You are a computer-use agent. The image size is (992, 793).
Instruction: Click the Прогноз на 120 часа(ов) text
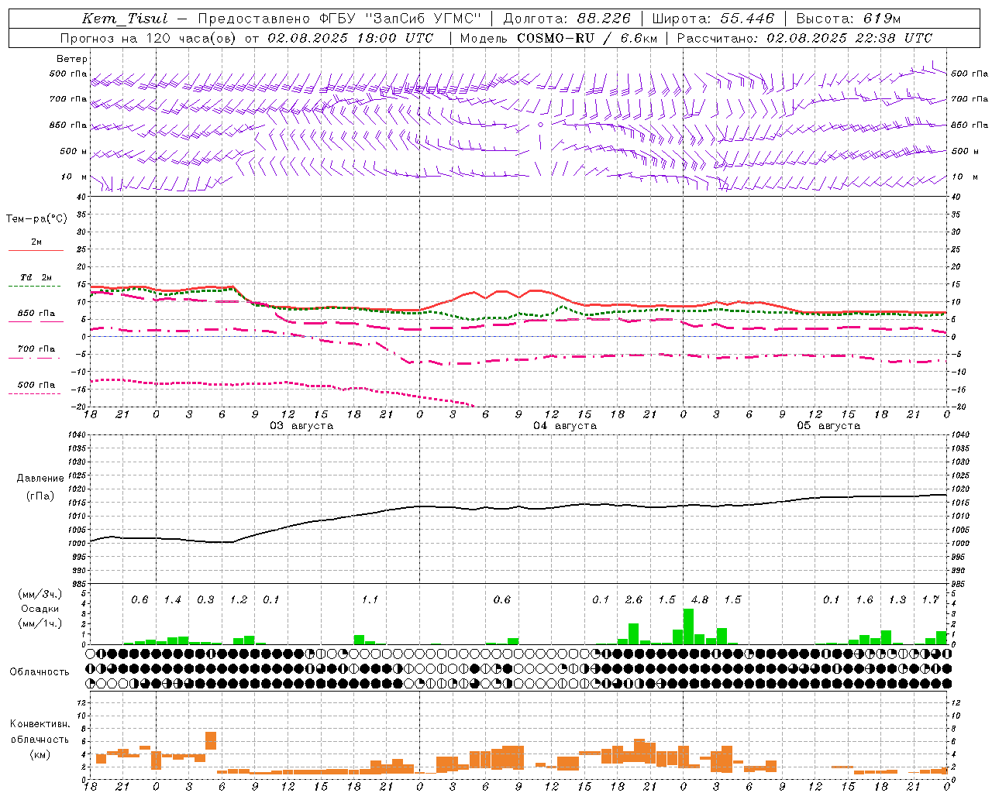(149, 38)
